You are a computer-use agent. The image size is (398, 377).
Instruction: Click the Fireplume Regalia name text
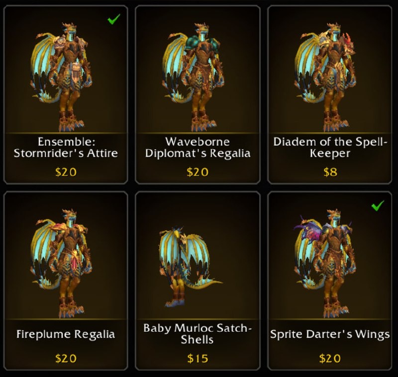point(66,334)
